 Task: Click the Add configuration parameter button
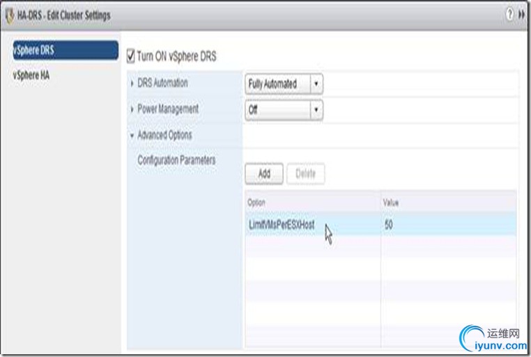click(x=264, y=174)
